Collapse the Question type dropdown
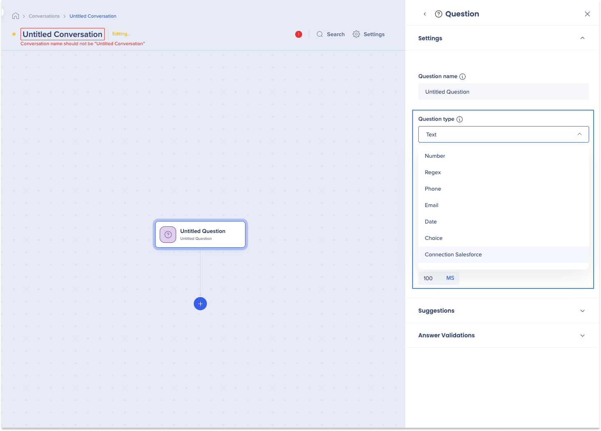 pyautogui.click(x=579, y=134)
